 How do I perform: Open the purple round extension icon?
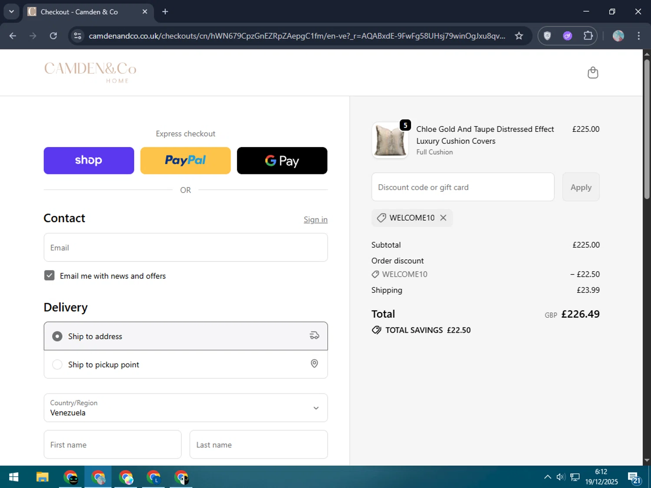pyautogui.click(x=567, y=36)
